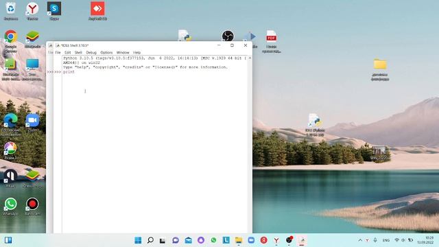Select the yellow folder on desktop
Viewport: 439px width, 247px height.
coord(380,69)
